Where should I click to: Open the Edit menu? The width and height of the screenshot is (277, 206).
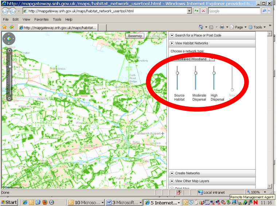pyautogui.click(x=15, y=19)
